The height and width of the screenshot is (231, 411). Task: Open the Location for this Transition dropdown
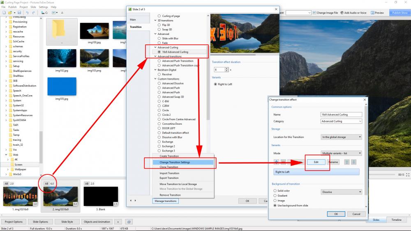tap(341, 137)
